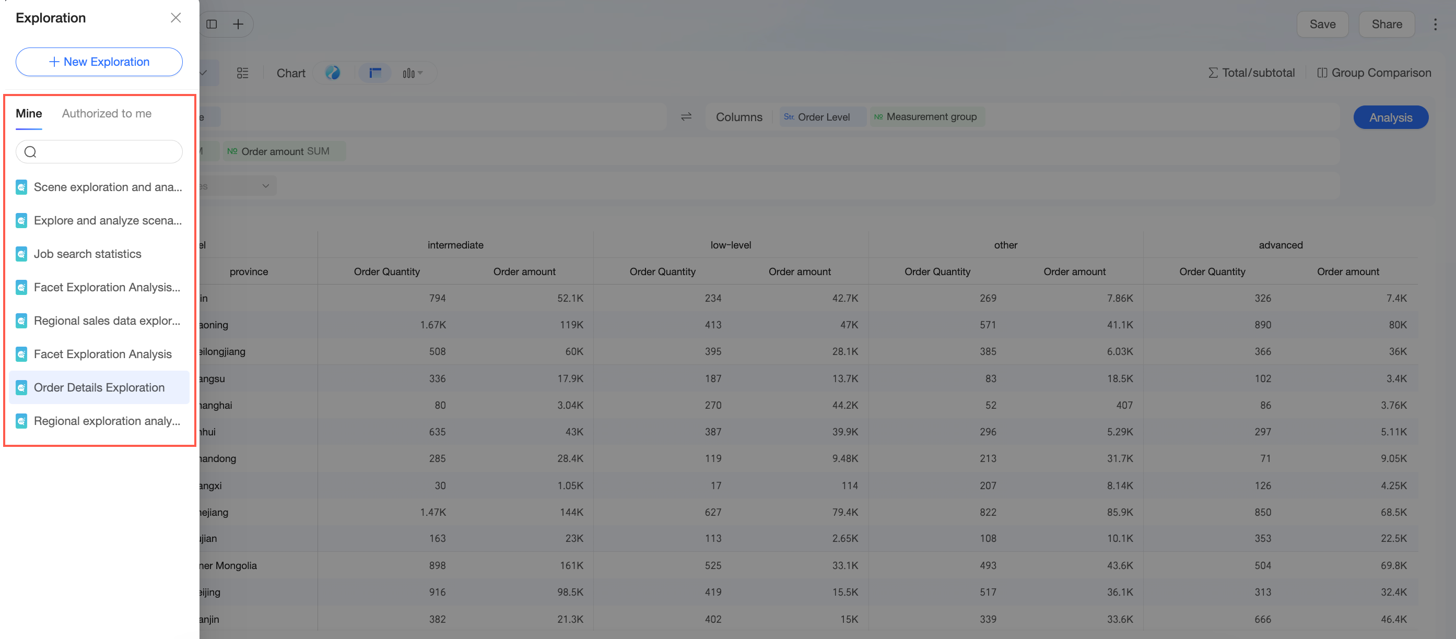The width and height of the screenshot is (1456, 639).
Task: Select the pie chart type icon
Action: (333, 73)
